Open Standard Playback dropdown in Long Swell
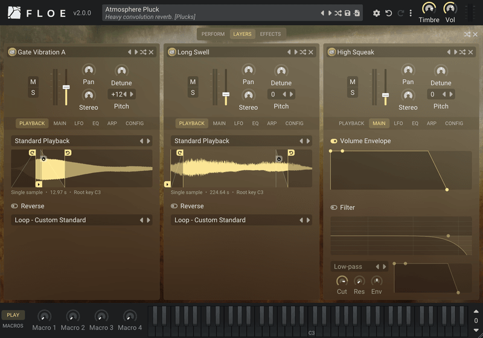 pos(241,141)
